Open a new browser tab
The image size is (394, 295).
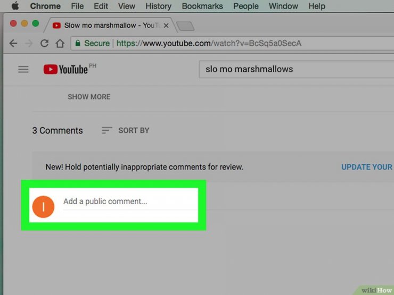coord(185,26)
